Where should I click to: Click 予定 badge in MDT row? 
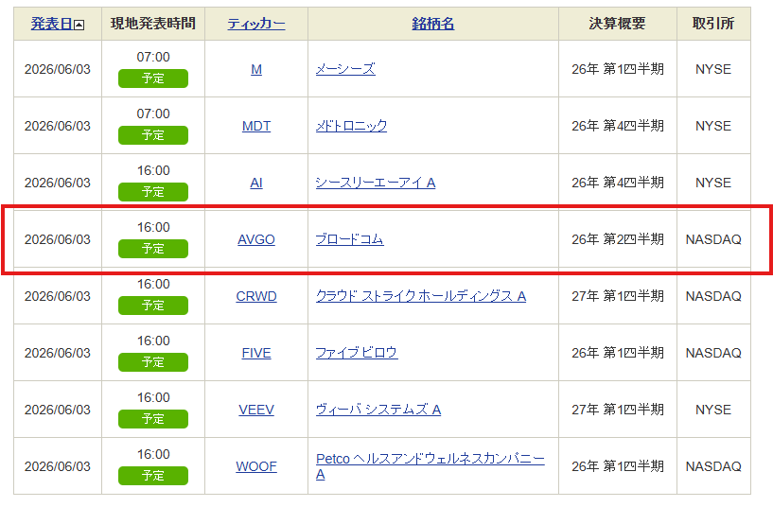pos(153,135)
